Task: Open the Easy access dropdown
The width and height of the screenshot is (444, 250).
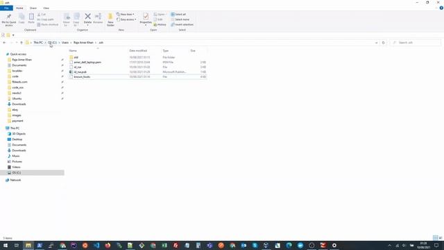Action: pyautogui.click(x=126, y=19)
